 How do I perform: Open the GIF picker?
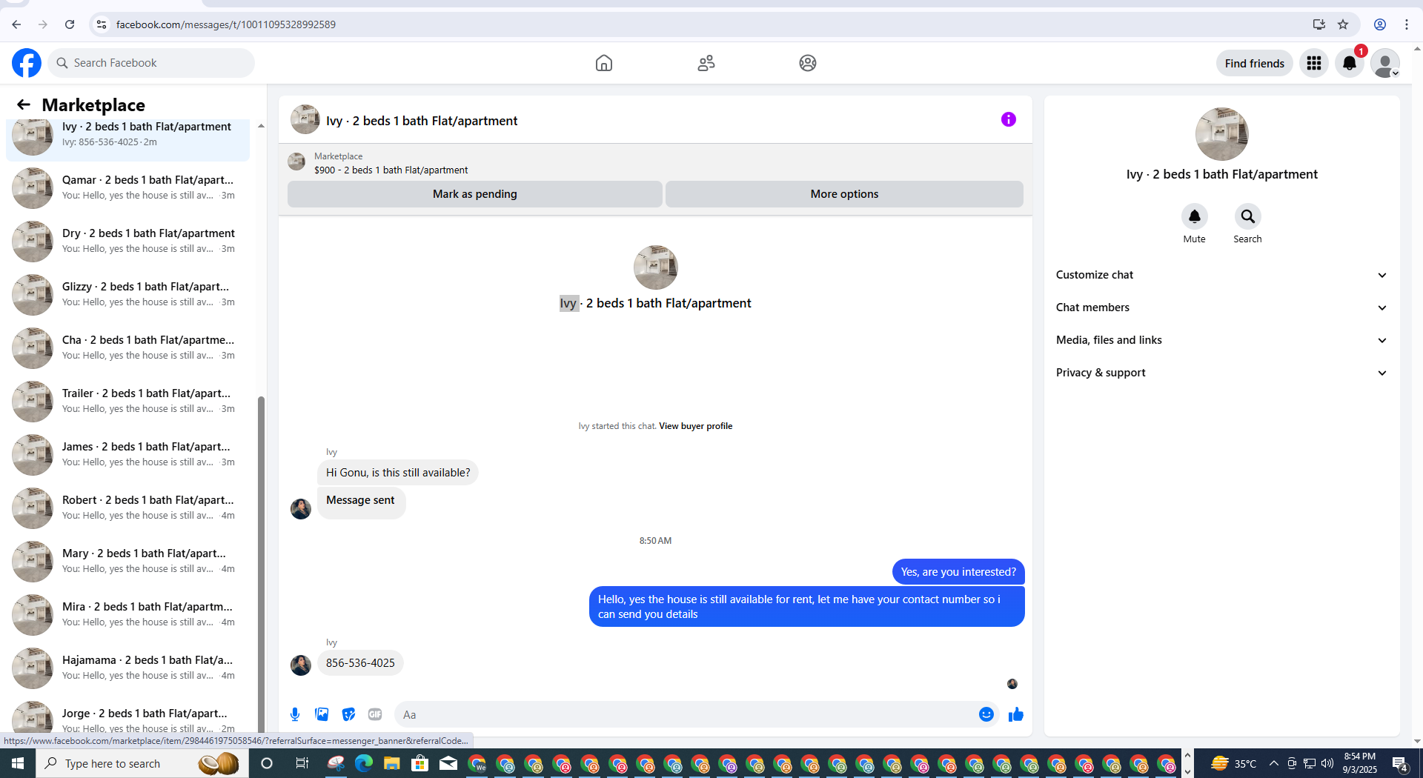[x=375, y=714]
